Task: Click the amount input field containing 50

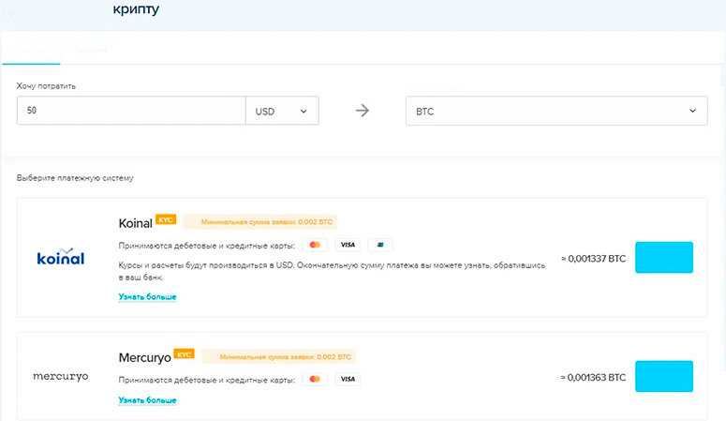Action: [x=130, y=111]
